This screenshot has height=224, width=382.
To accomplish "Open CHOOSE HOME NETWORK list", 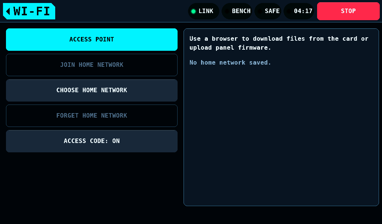I will [x=92, y=90].
